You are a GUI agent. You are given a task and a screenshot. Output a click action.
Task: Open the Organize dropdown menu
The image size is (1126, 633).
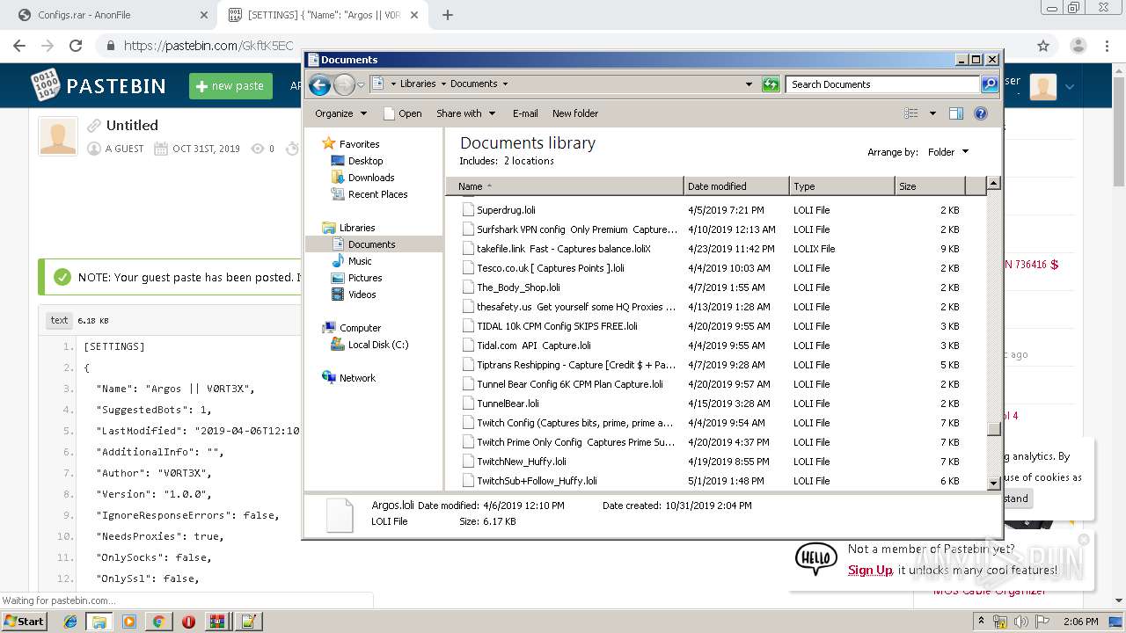(340, 113)
